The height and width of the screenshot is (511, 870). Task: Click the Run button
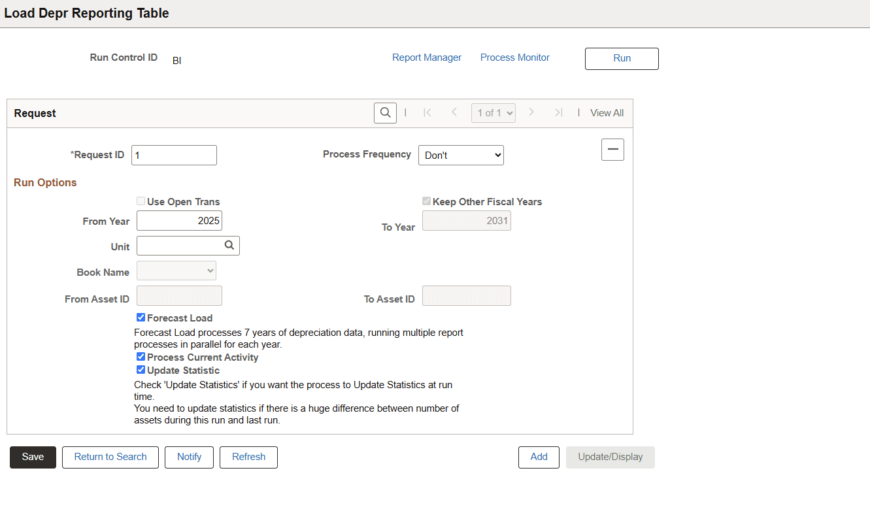621,58
